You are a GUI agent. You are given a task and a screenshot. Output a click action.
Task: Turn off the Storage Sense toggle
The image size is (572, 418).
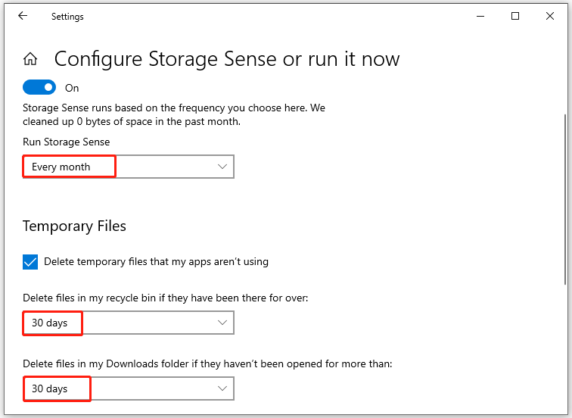39,88
